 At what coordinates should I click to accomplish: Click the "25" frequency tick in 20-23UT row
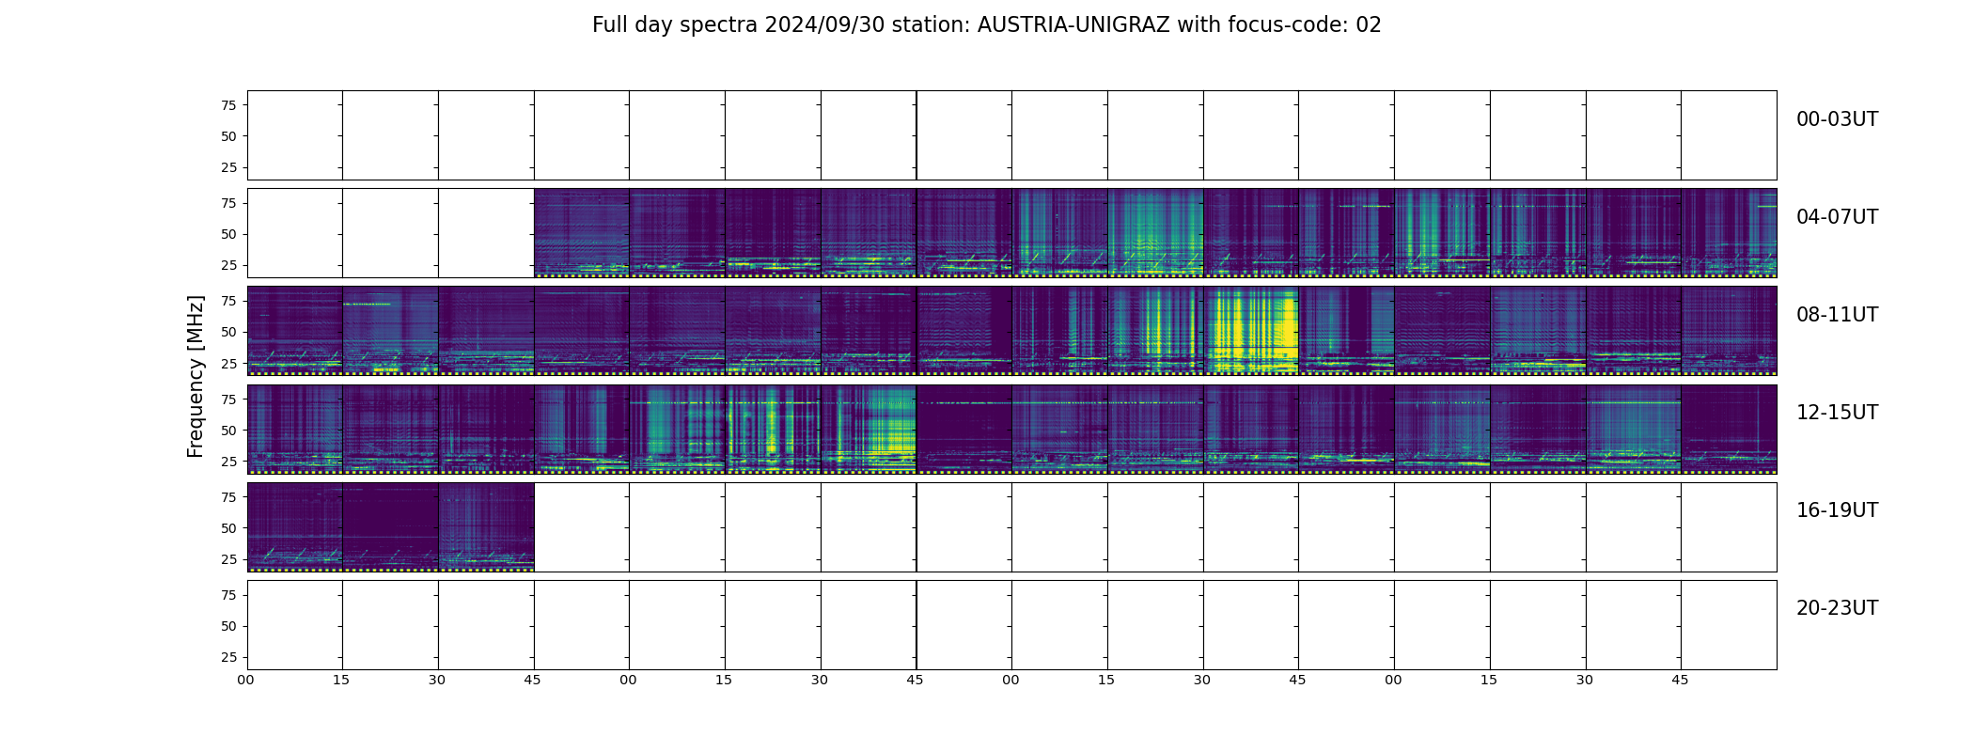pyautogui.click(x=228, y=657)
